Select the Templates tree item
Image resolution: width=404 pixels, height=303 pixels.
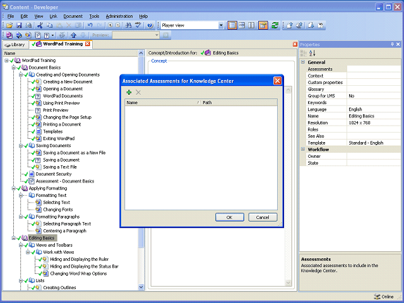click(52, 131)
